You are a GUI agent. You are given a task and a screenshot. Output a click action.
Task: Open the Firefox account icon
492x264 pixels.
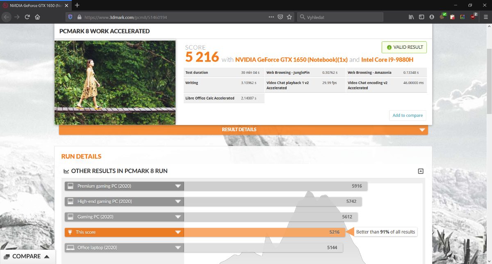tap(432, 17)
